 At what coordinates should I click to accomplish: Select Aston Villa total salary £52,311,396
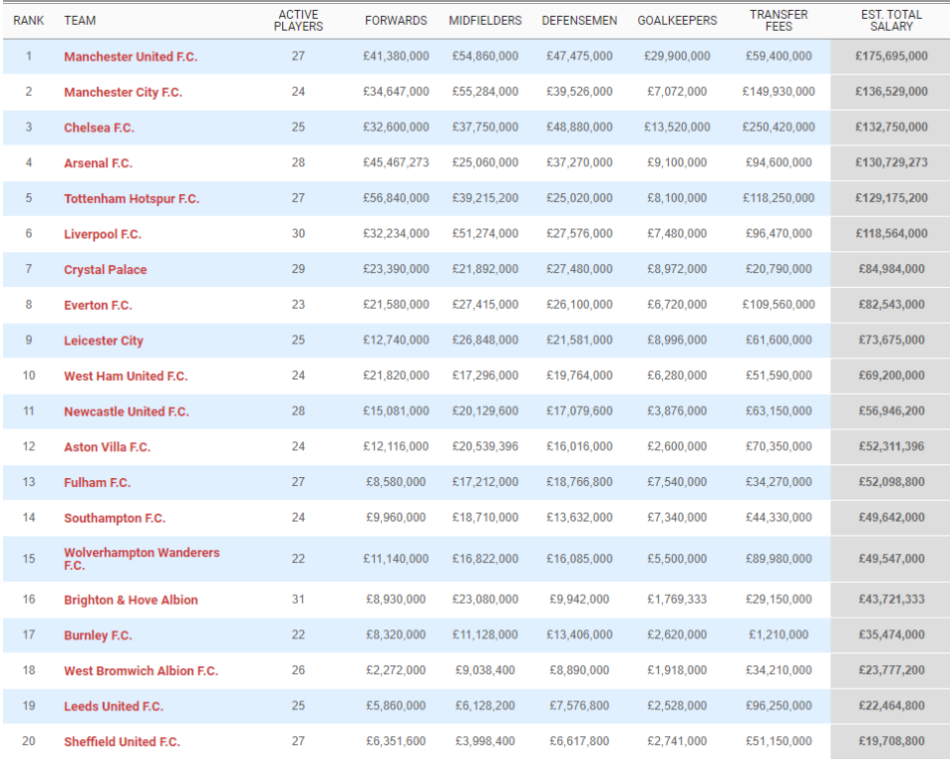892,446
